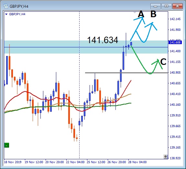Viewport: 186px width, 169px height.
Task: Click the green minus indicator button
Action: coord(7,145)
